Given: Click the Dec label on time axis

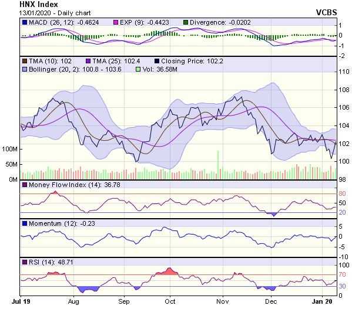Looking at the screenshot, I should pyautogui.click(x=271, y=301).
